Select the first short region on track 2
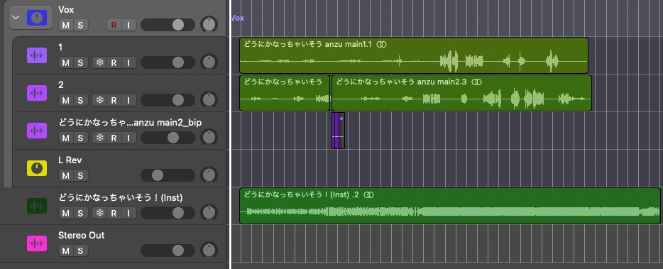Image resolution: width=663 pixels, height=269 pixels. click(x=285, y=93)
